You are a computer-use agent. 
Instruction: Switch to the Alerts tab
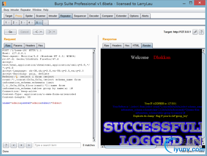click(x=145, y=16)
